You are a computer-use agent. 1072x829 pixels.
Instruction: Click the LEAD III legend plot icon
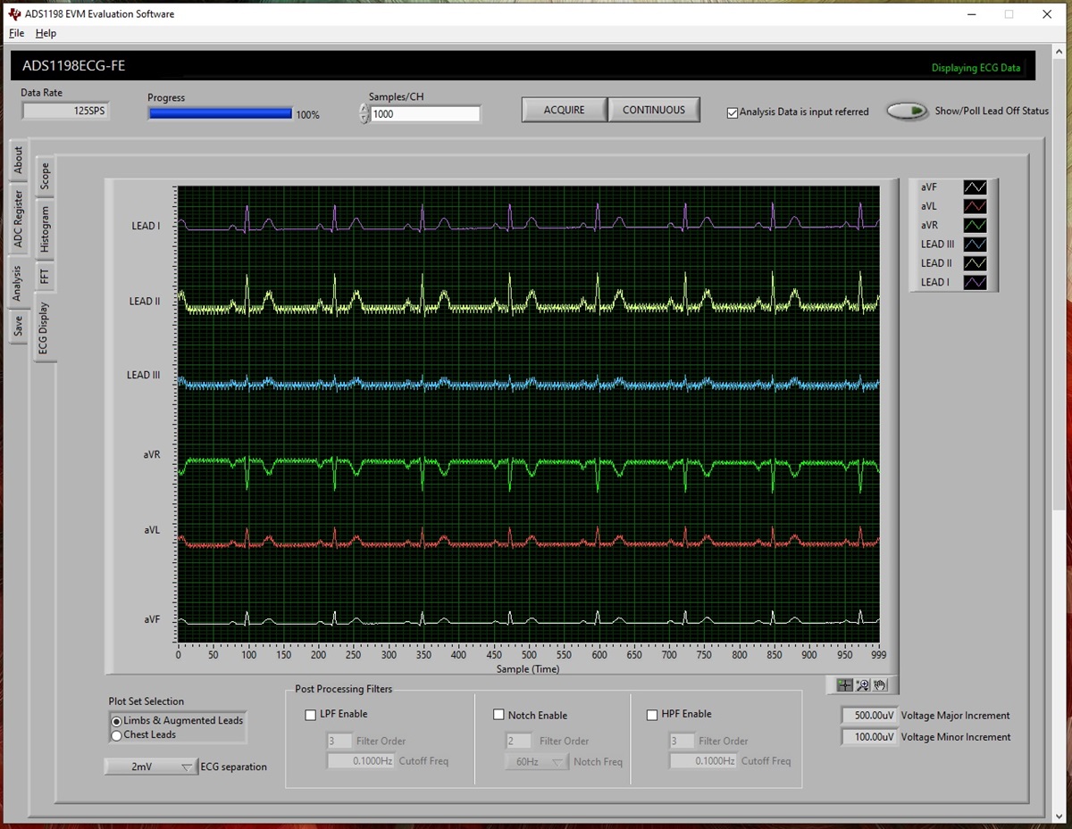(x=975, y=244)
